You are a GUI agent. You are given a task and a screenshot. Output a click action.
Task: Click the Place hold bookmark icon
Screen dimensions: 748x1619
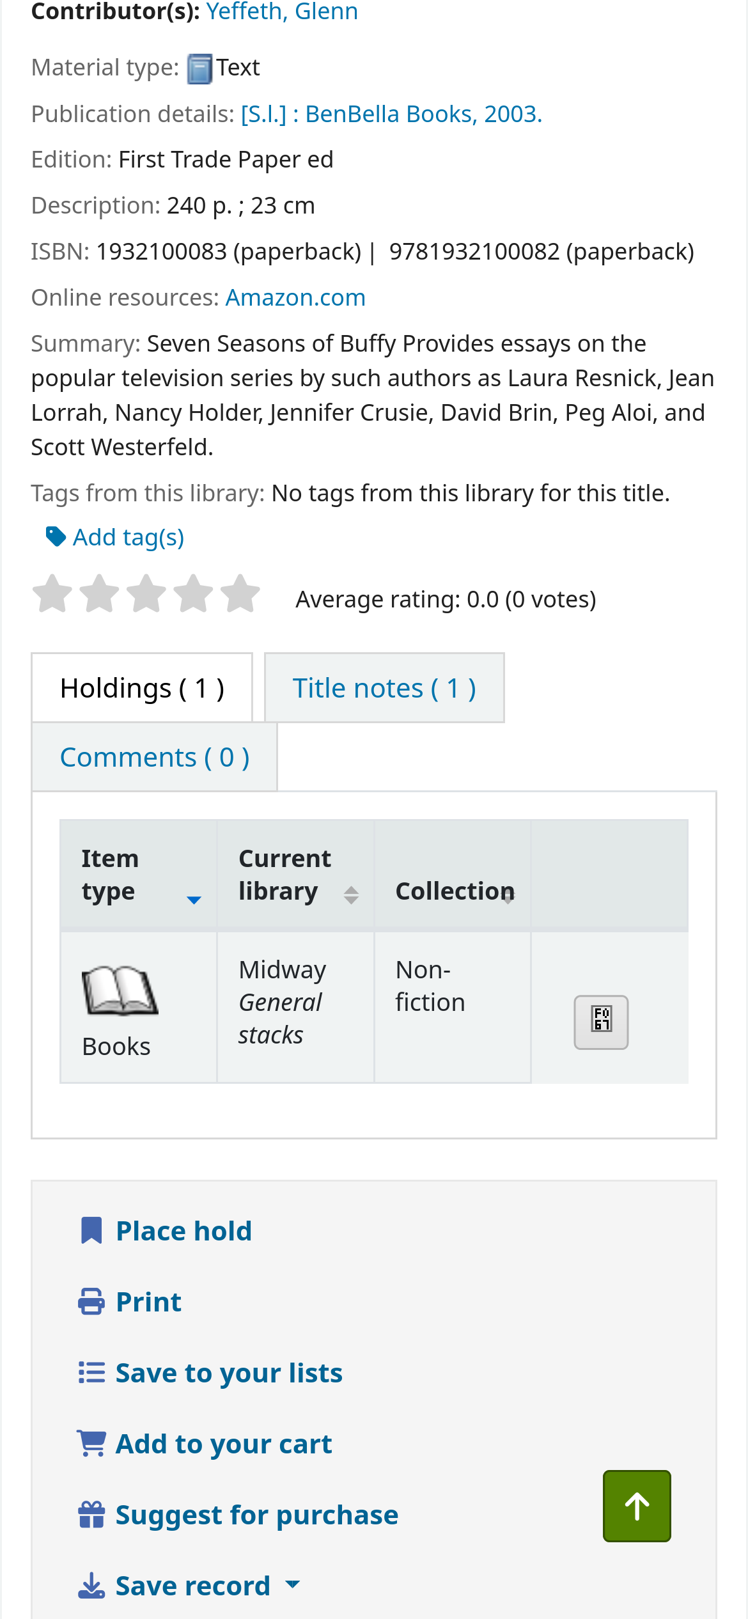(x=91, y=1231)
